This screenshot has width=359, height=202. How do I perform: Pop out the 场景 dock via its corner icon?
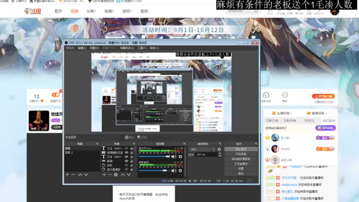(x=97, y=144)
